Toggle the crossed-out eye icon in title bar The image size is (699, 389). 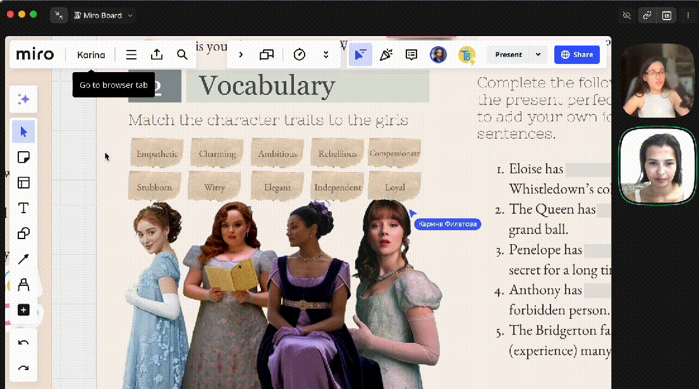point(627,16)
